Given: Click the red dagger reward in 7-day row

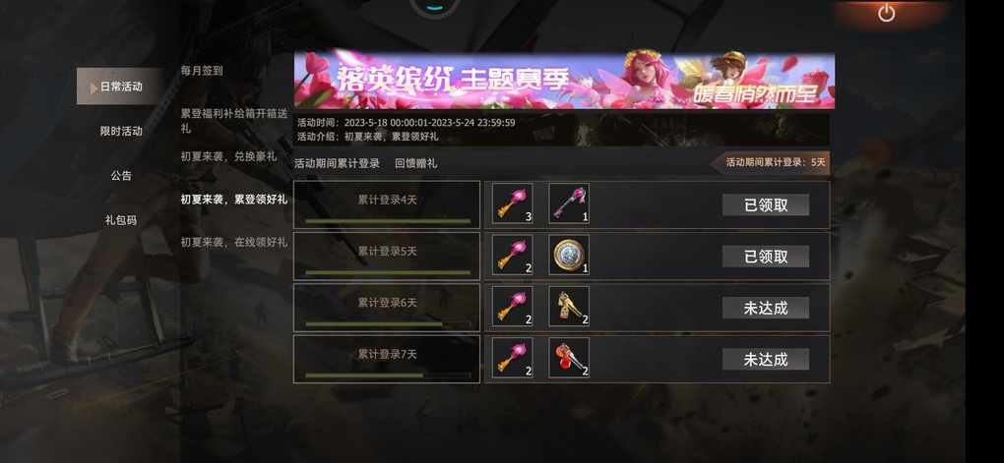Looking at the screenshot, I should (569, 358).
